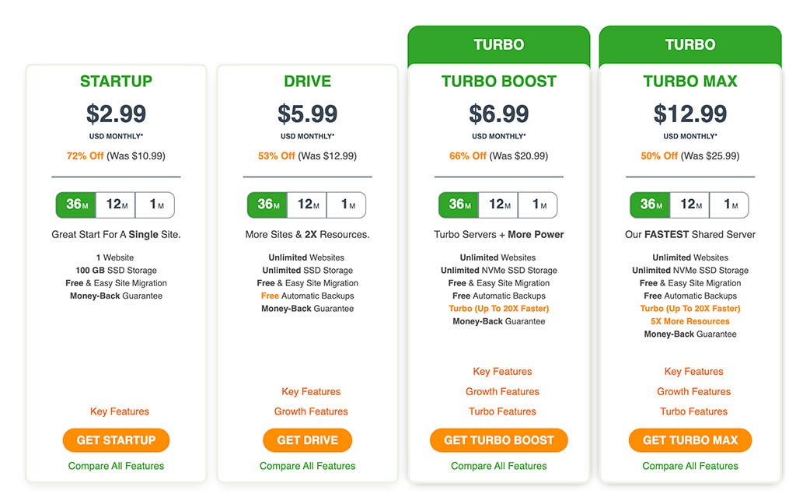Choose 1-month billing for Drive plan
Screen dimensions: 796x504
coord(346,205)
